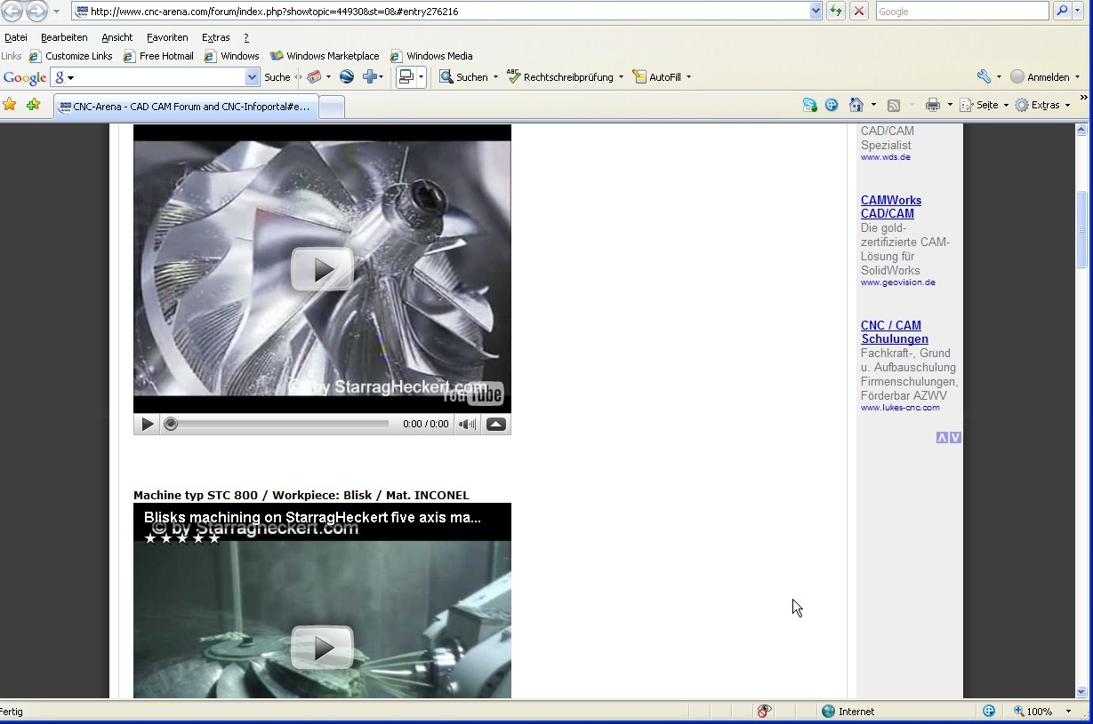The width and height of the screenshot is (1093, 724).
Task: Click the Customize Links favorite
Action: click(71, 56)
